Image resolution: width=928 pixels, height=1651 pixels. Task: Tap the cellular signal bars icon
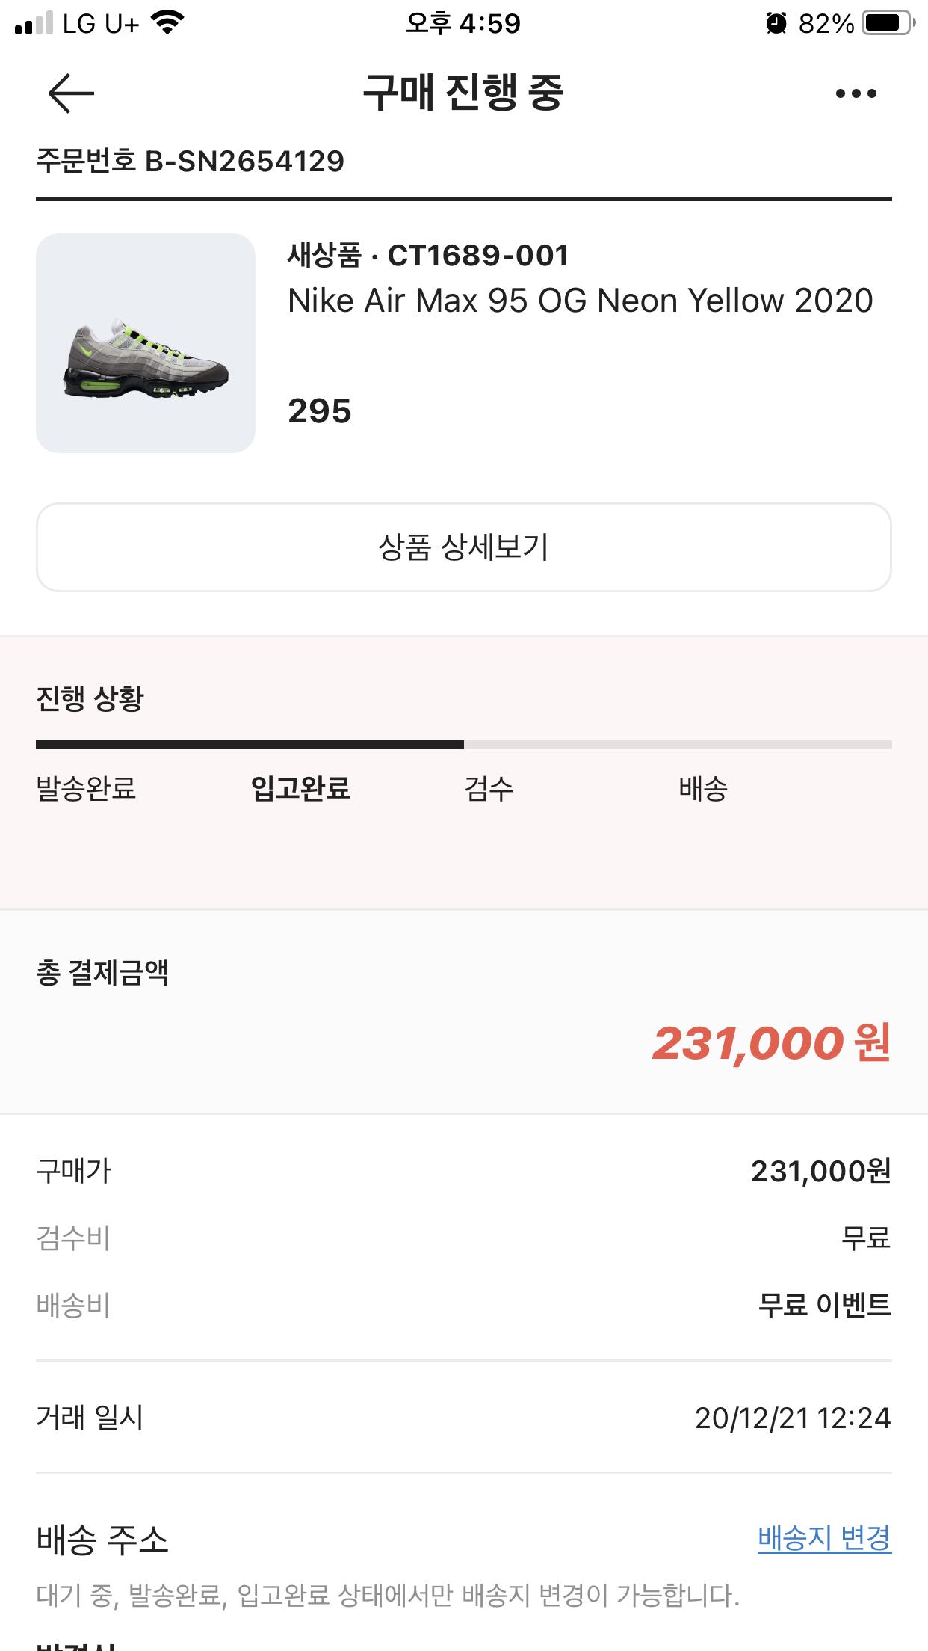34,24
